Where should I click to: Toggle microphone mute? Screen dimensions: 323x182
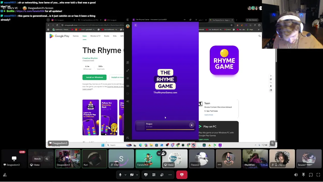[120, 175]
